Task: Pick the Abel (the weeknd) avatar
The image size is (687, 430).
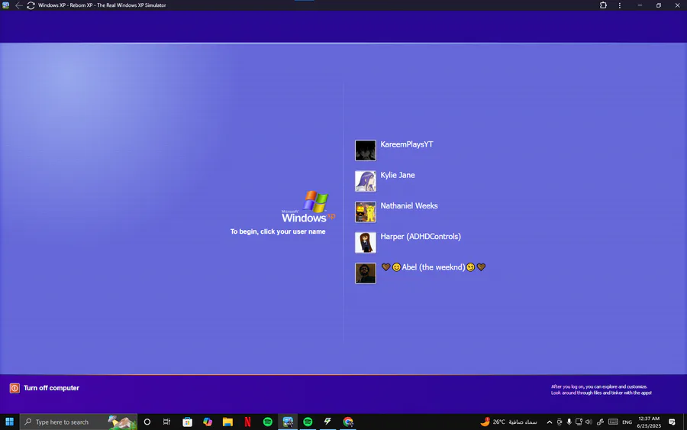Action: pos(366,273)
